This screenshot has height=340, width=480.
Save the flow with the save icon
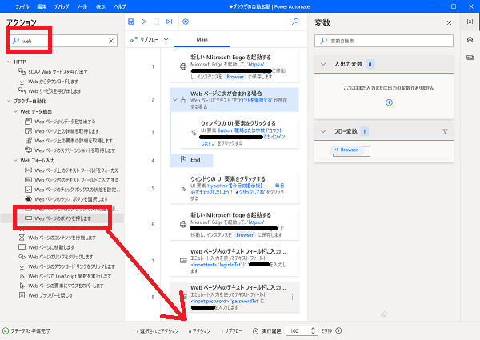point(130,22)
